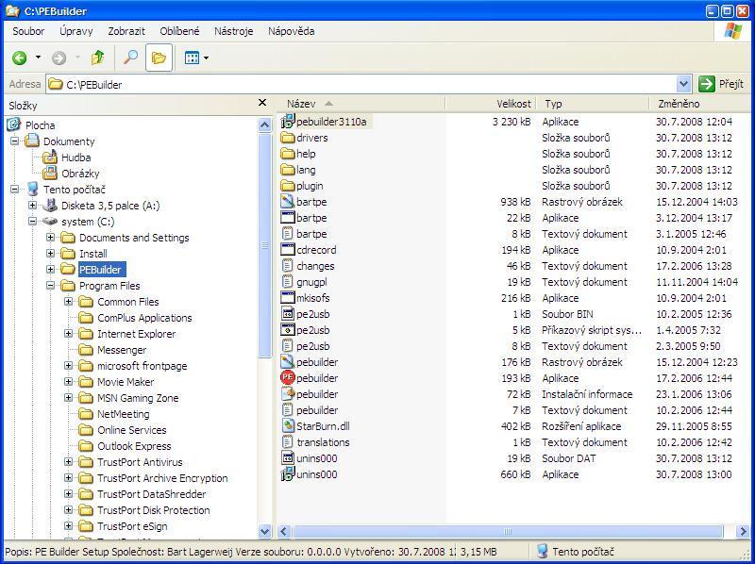Open the Zobrazit menu
The image size is (755, 564).
click(126, 31)
